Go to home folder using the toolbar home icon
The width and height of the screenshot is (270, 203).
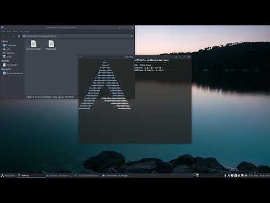pyautogui.click(x=19, y=36)
